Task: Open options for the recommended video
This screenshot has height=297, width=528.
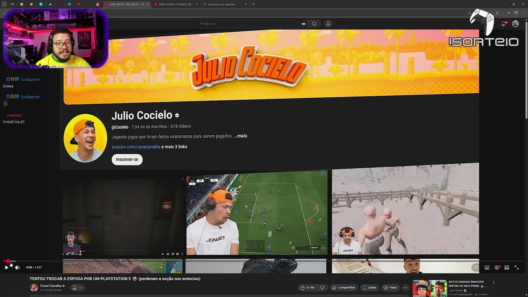Action: coord(493,283)
